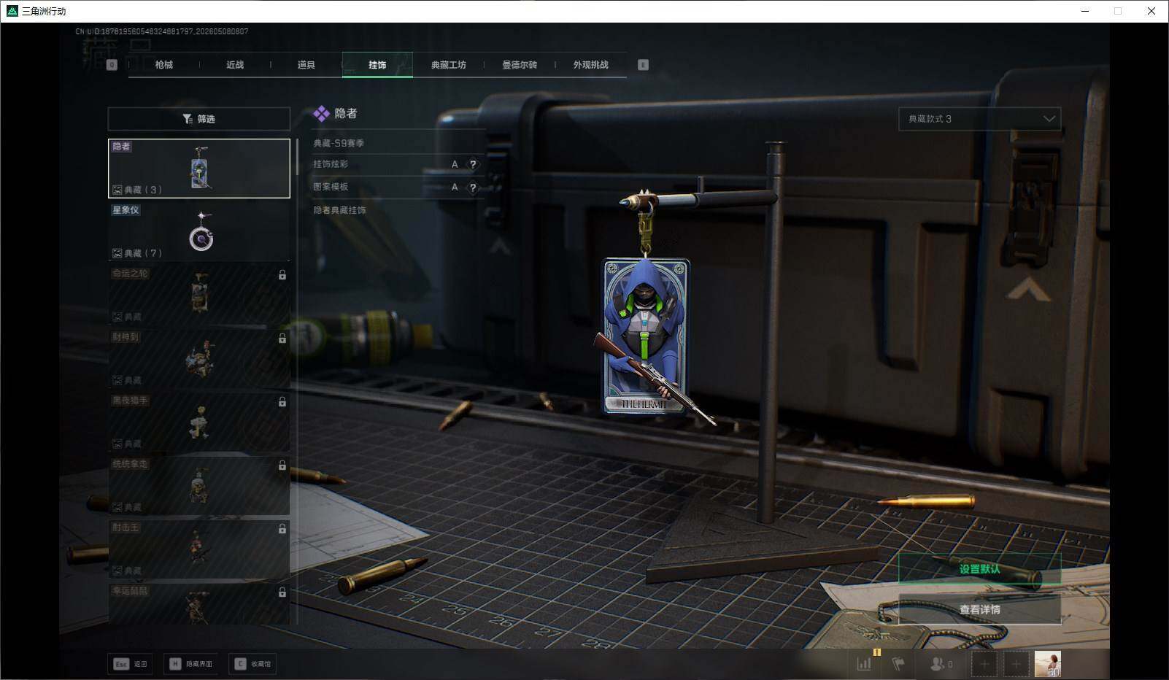Click the second empty teammate plus slot
The width and height of the screenshot is (1169, 680).
click(x=1015, y=664)
